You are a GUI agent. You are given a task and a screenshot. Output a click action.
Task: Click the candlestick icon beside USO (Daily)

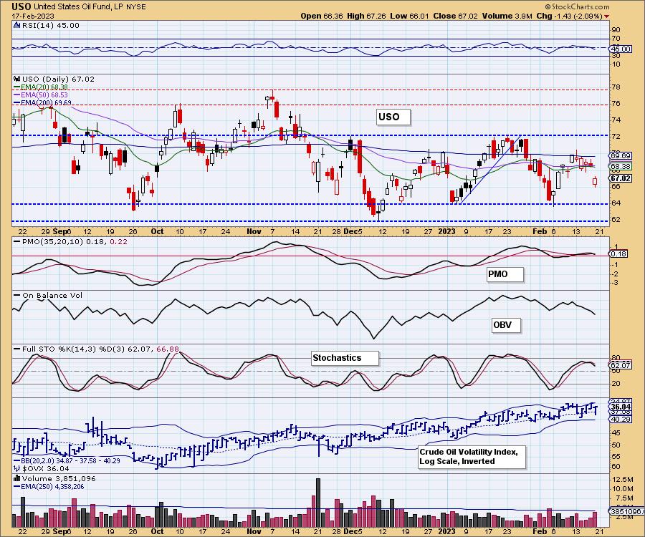(x=17, y=79)
